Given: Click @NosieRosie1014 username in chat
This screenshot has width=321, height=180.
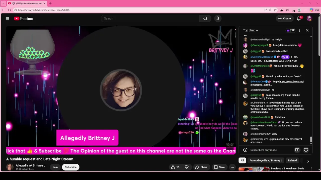Looking at the screenshot, I should click(x=260, y=117).
